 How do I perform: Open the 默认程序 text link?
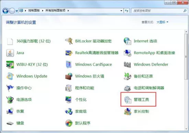[82, 123]
